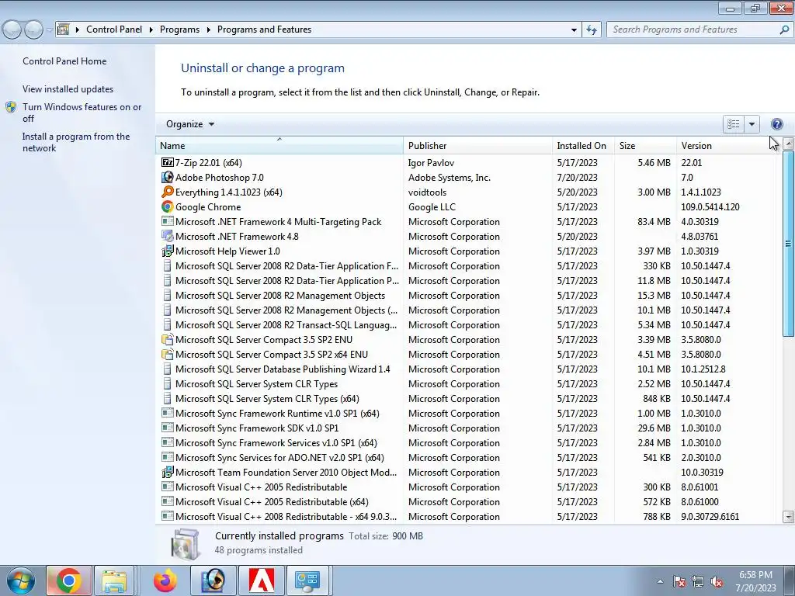Click the network tray icon
795x596 pixels.
click(698, 582)
